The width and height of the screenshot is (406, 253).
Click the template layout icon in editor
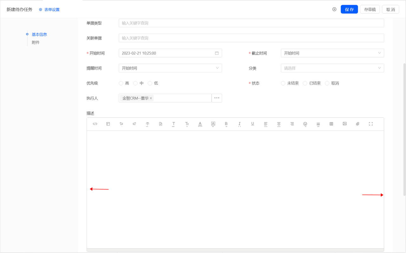pyautogui.click(x=108, y=124)
